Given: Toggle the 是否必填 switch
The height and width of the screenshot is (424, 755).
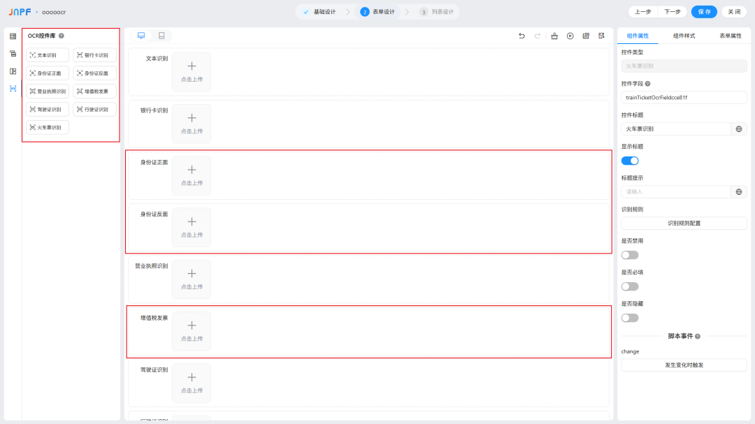Looking at the screenshot, I should (x=630, y=286).
